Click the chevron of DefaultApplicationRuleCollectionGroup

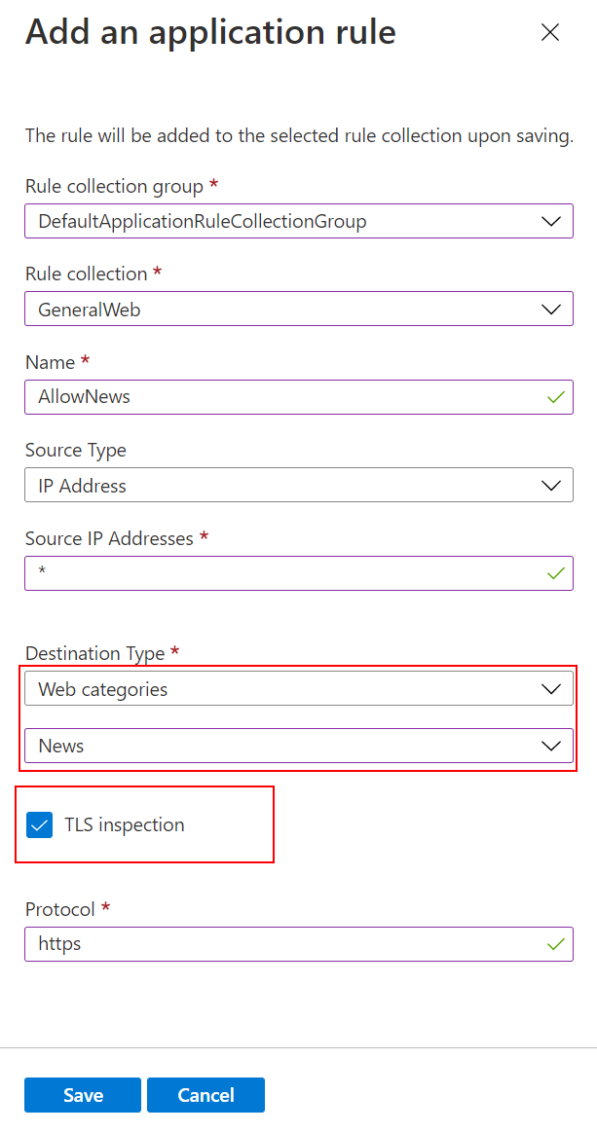point(550,221)
